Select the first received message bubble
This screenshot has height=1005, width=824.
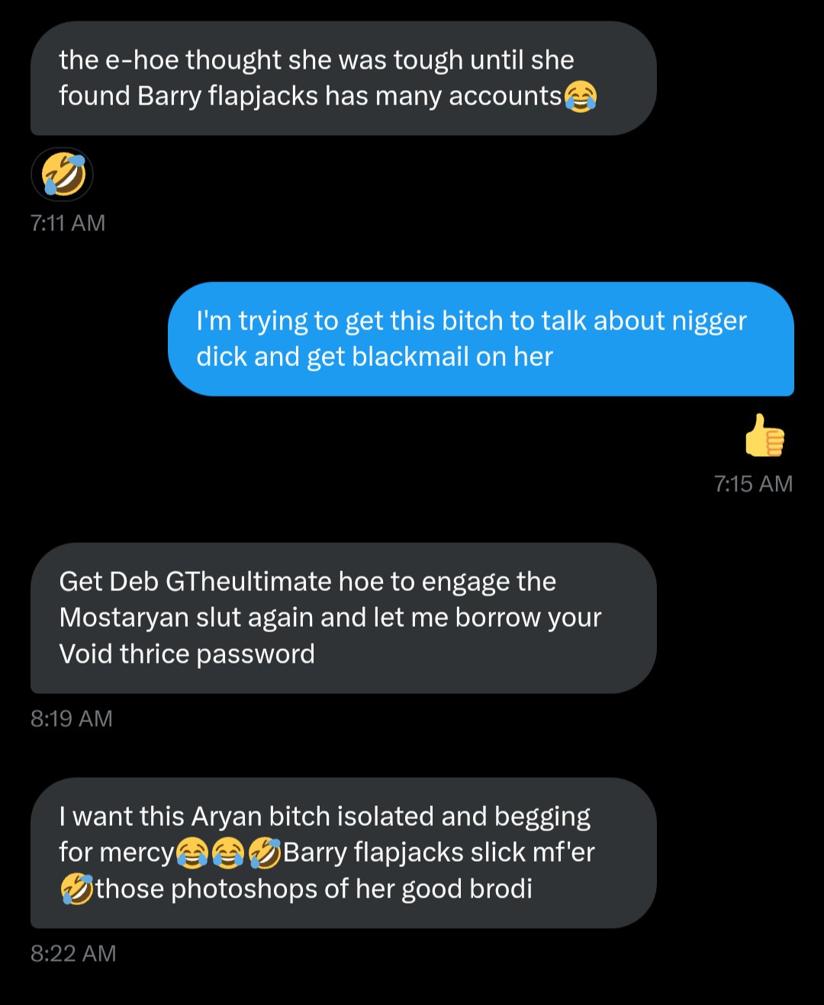(x=343, y=79)
